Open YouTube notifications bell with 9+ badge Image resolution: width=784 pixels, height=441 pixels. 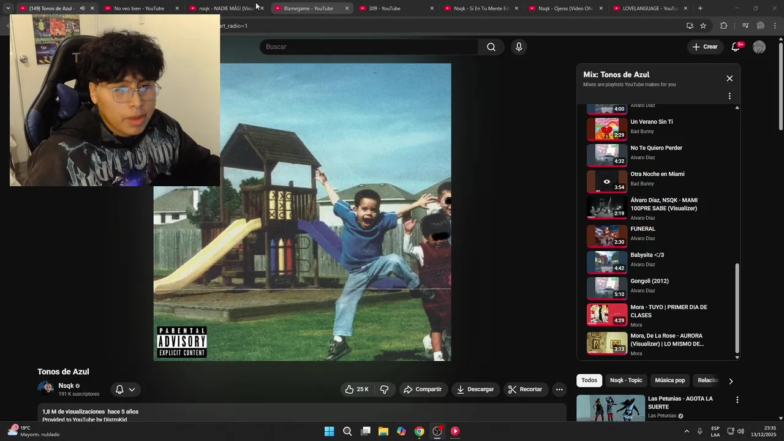(x=736, y=47)
